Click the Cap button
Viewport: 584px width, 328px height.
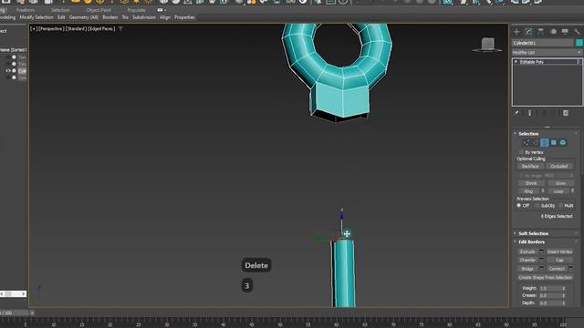pos(559,260)
